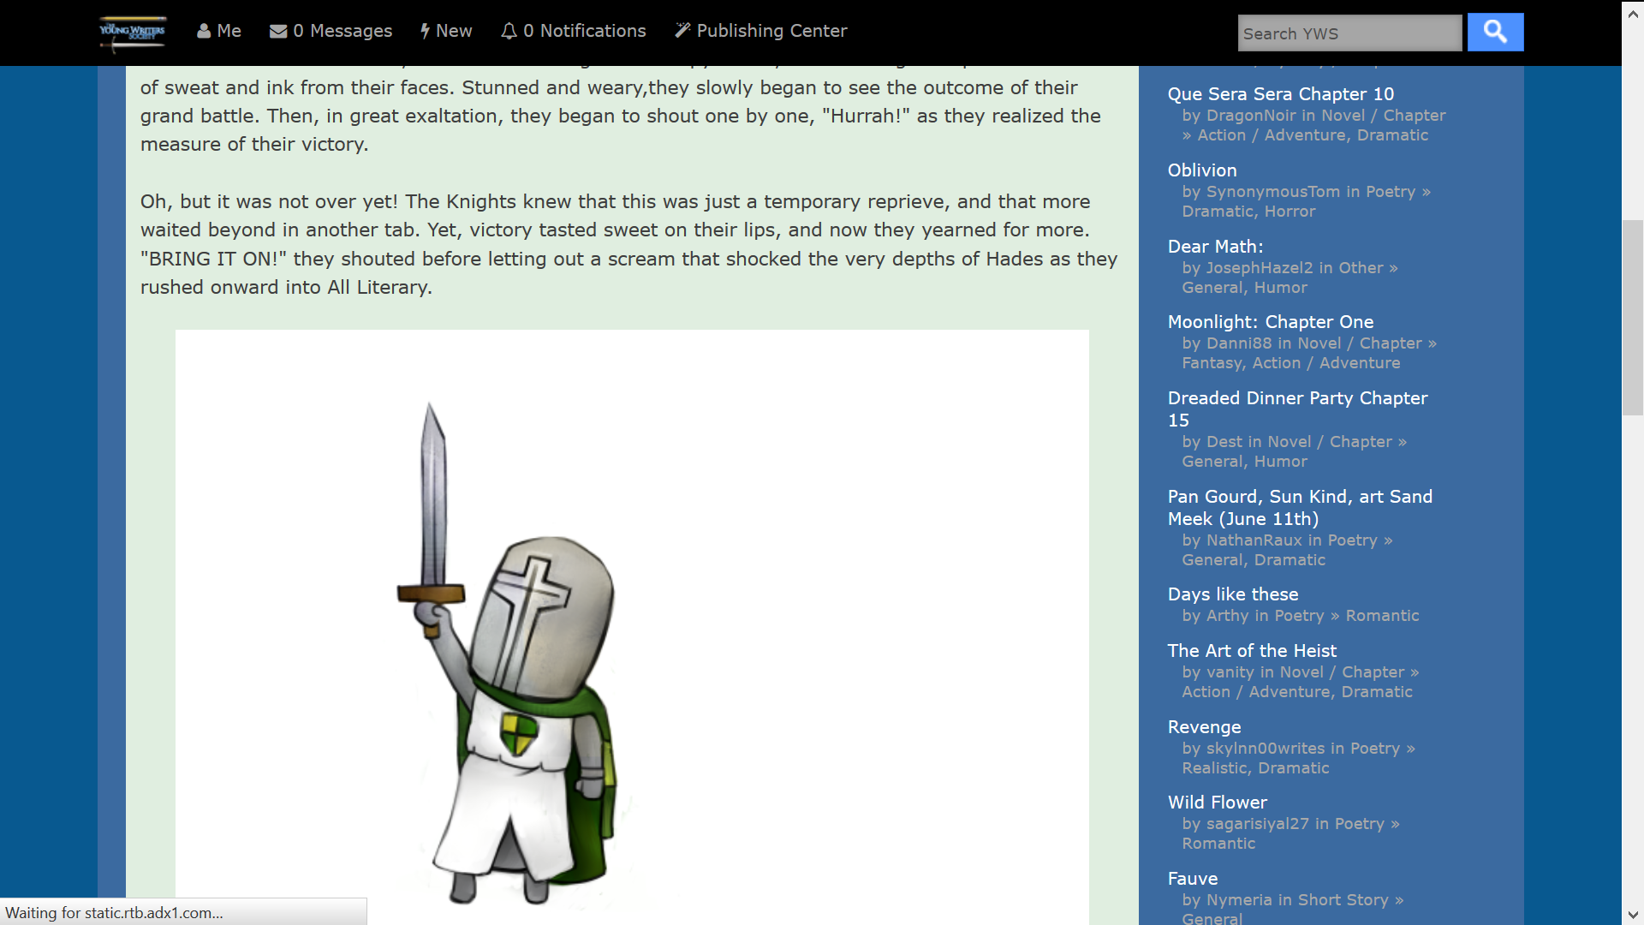Open Que Sera Sera Chapter 10
Image resolution: width=1644 pixels, height=925 pixels.
(x=1281, y=94)
